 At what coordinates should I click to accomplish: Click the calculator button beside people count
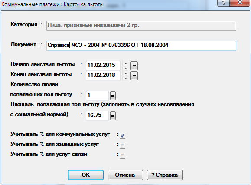pyautogui.click(x=113, y=96)
